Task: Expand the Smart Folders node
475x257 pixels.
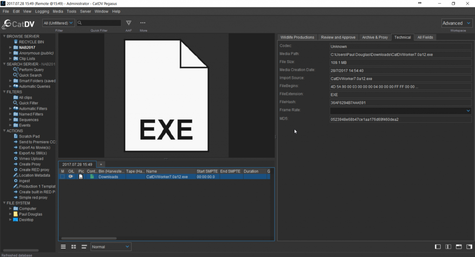Action: tap(10, 81)
